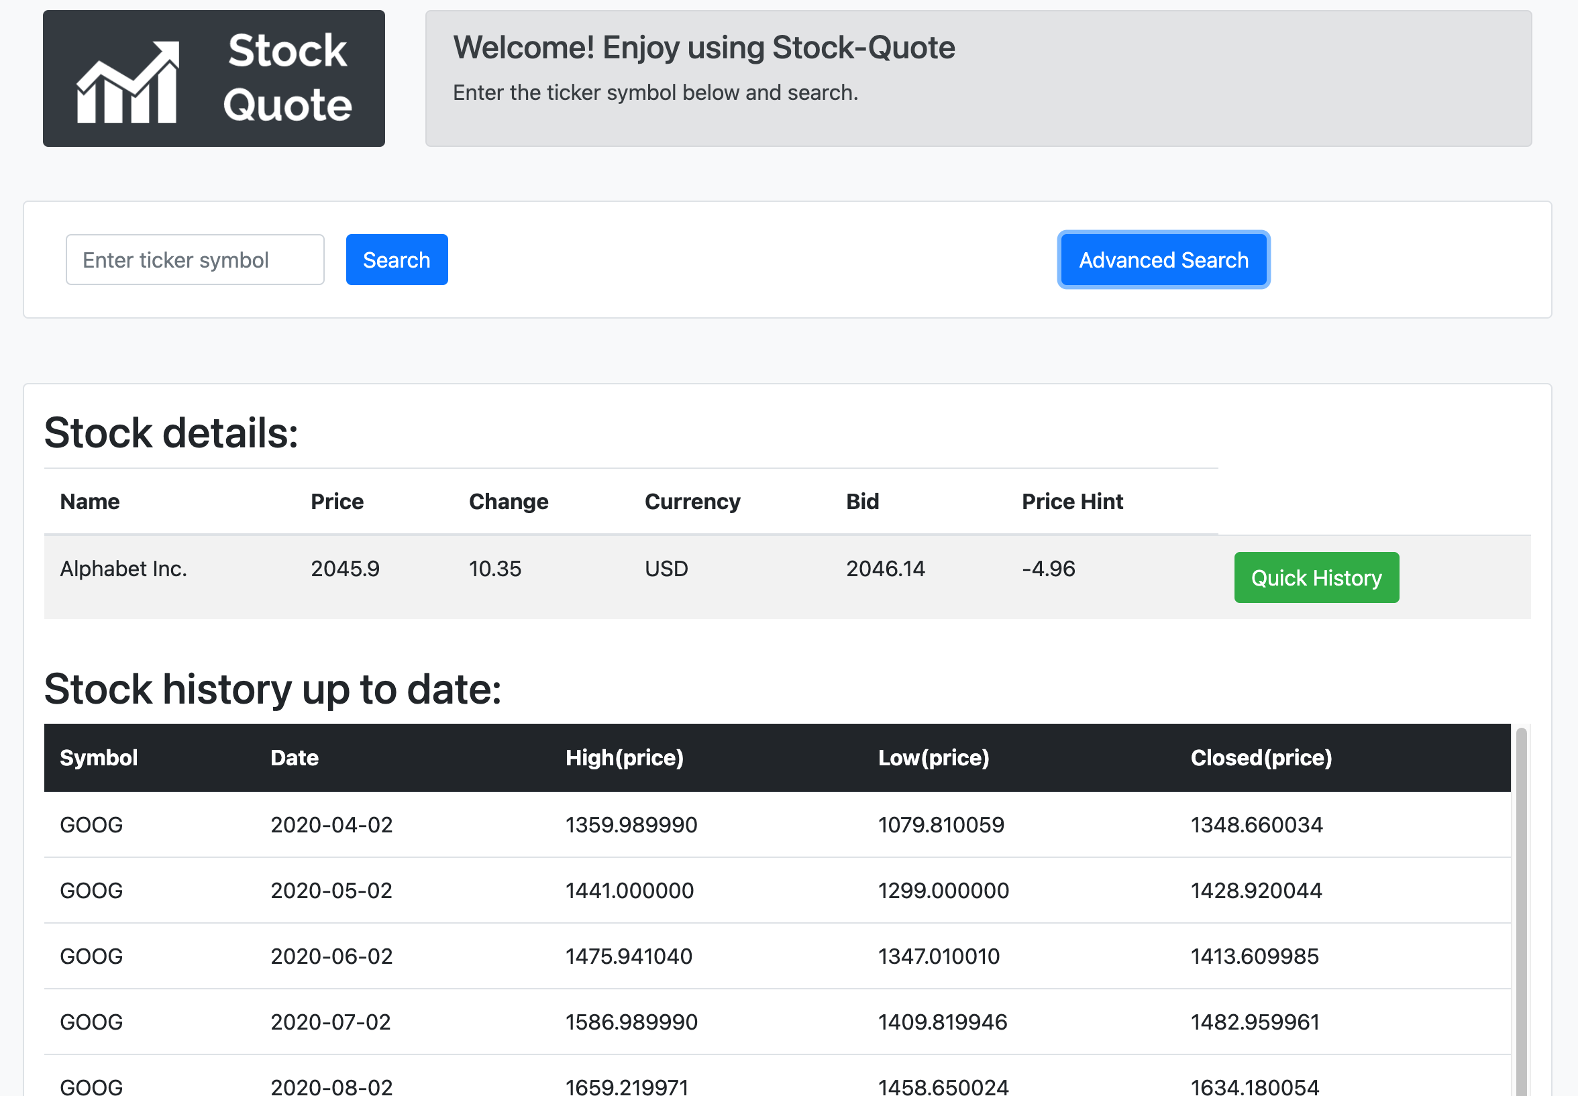Click the High(price) column header
Screen dimensions: 1578x1096
[623, 757]
